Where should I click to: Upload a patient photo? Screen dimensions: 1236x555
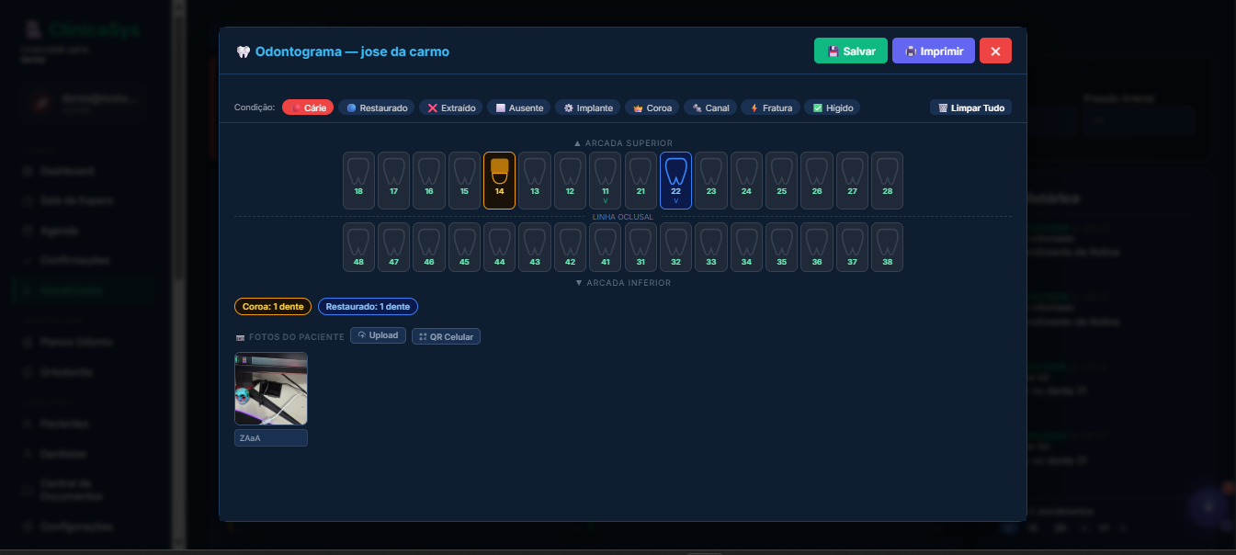[378, 336]
